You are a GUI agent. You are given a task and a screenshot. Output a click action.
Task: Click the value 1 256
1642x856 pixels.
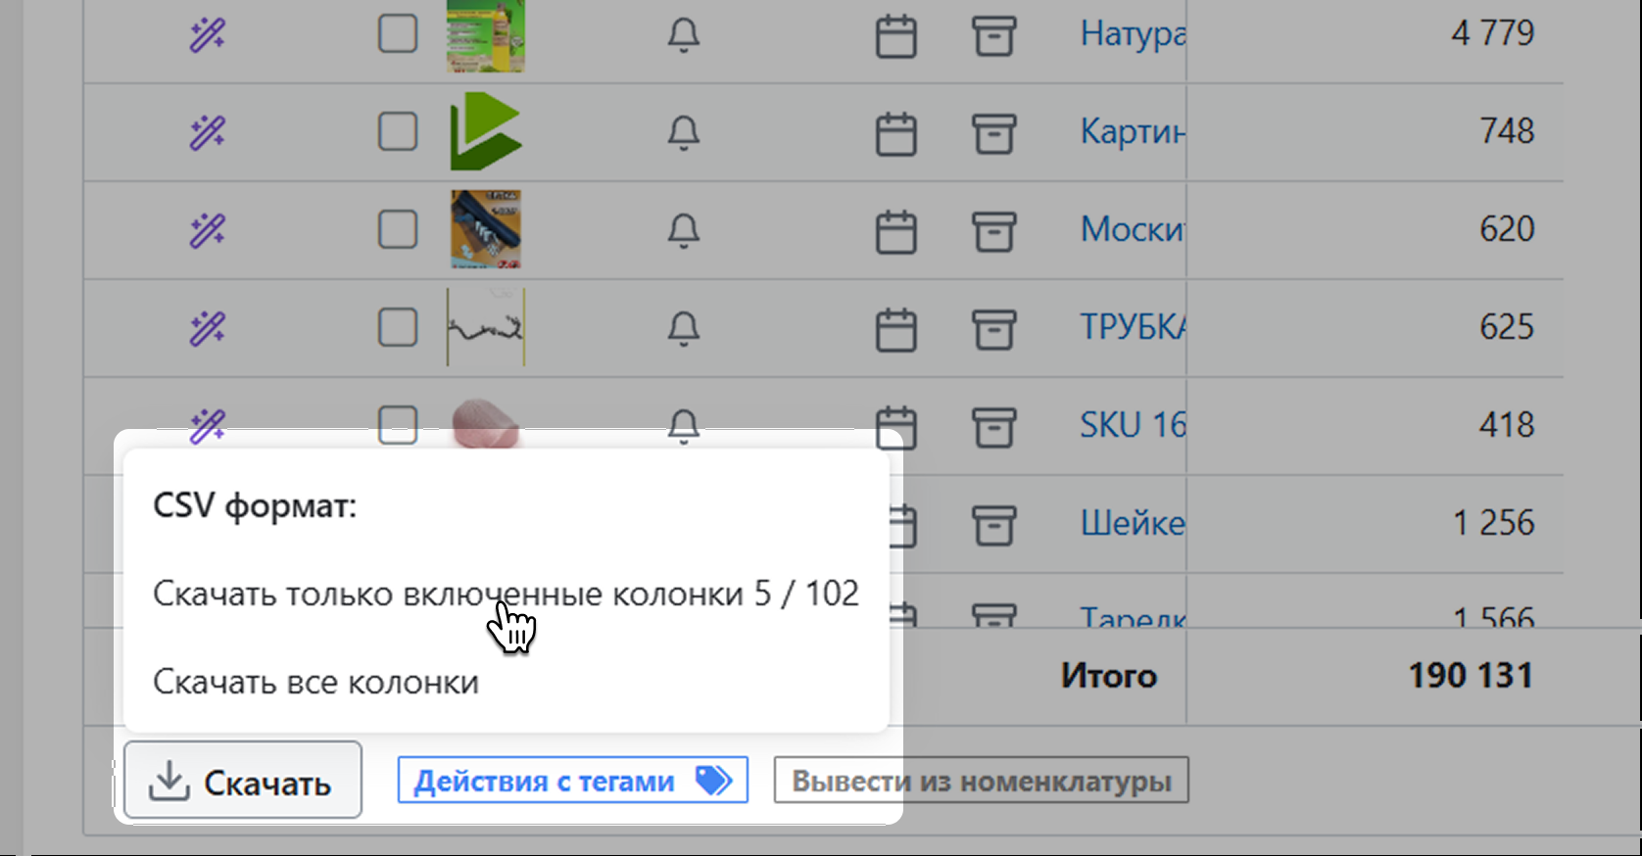tap(1493, 523)
